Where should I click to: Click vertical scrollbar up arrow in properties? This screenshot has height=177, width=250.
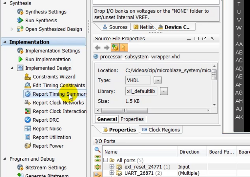click(214, 66)
